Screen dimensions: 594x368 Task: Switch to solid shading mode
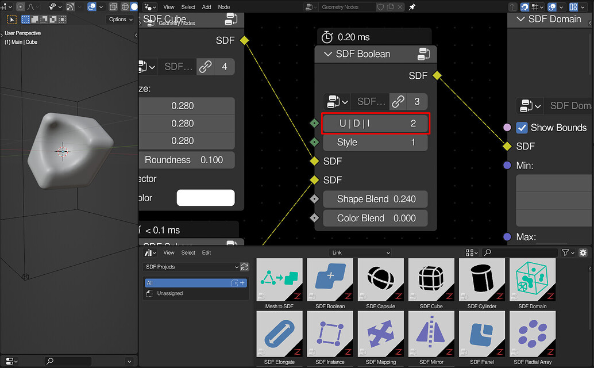(x=134, y=7)
